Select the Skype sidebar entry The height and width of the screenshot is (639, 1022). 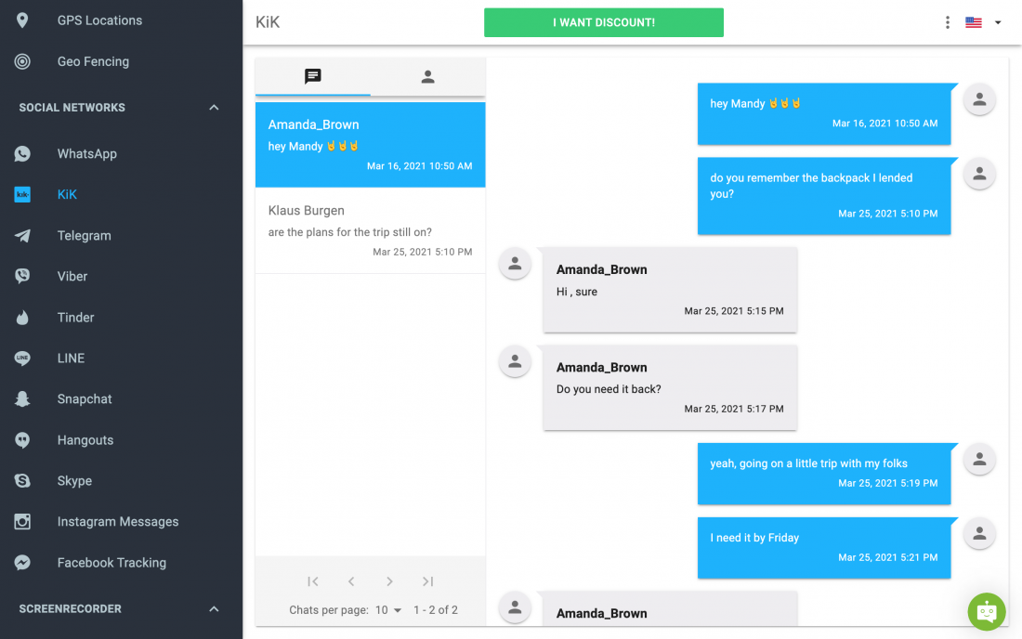click(74, 481)
